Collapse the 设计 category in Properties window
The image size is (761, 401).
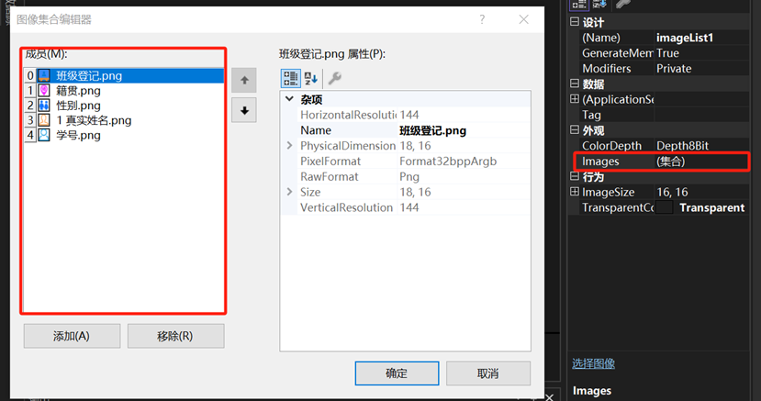point(575,22)
